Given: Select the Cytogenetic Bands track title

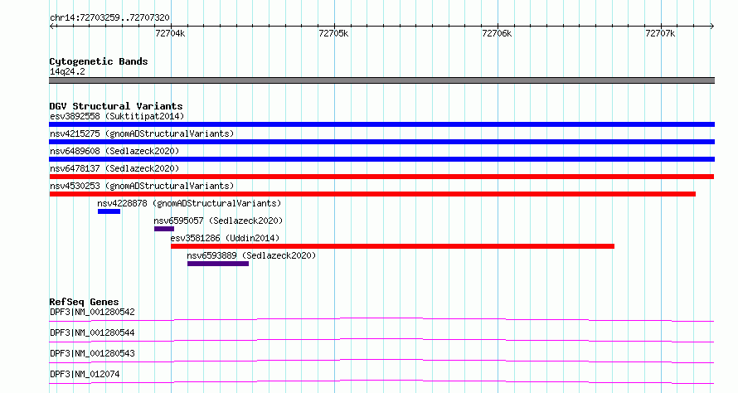Looking at the screenshot, I should (x=99, y=61).
